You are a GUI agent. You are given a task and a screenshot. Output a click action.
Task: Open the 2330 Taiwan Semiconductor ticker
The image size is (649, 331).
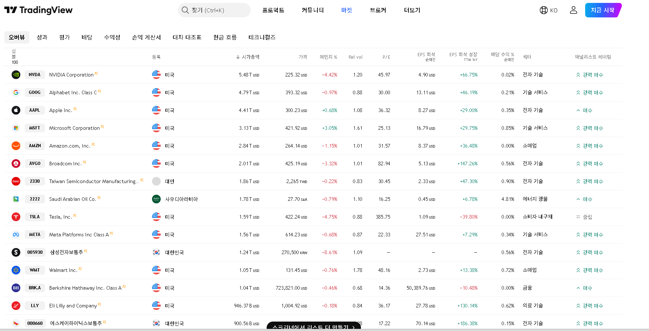[x=35, y=181]
